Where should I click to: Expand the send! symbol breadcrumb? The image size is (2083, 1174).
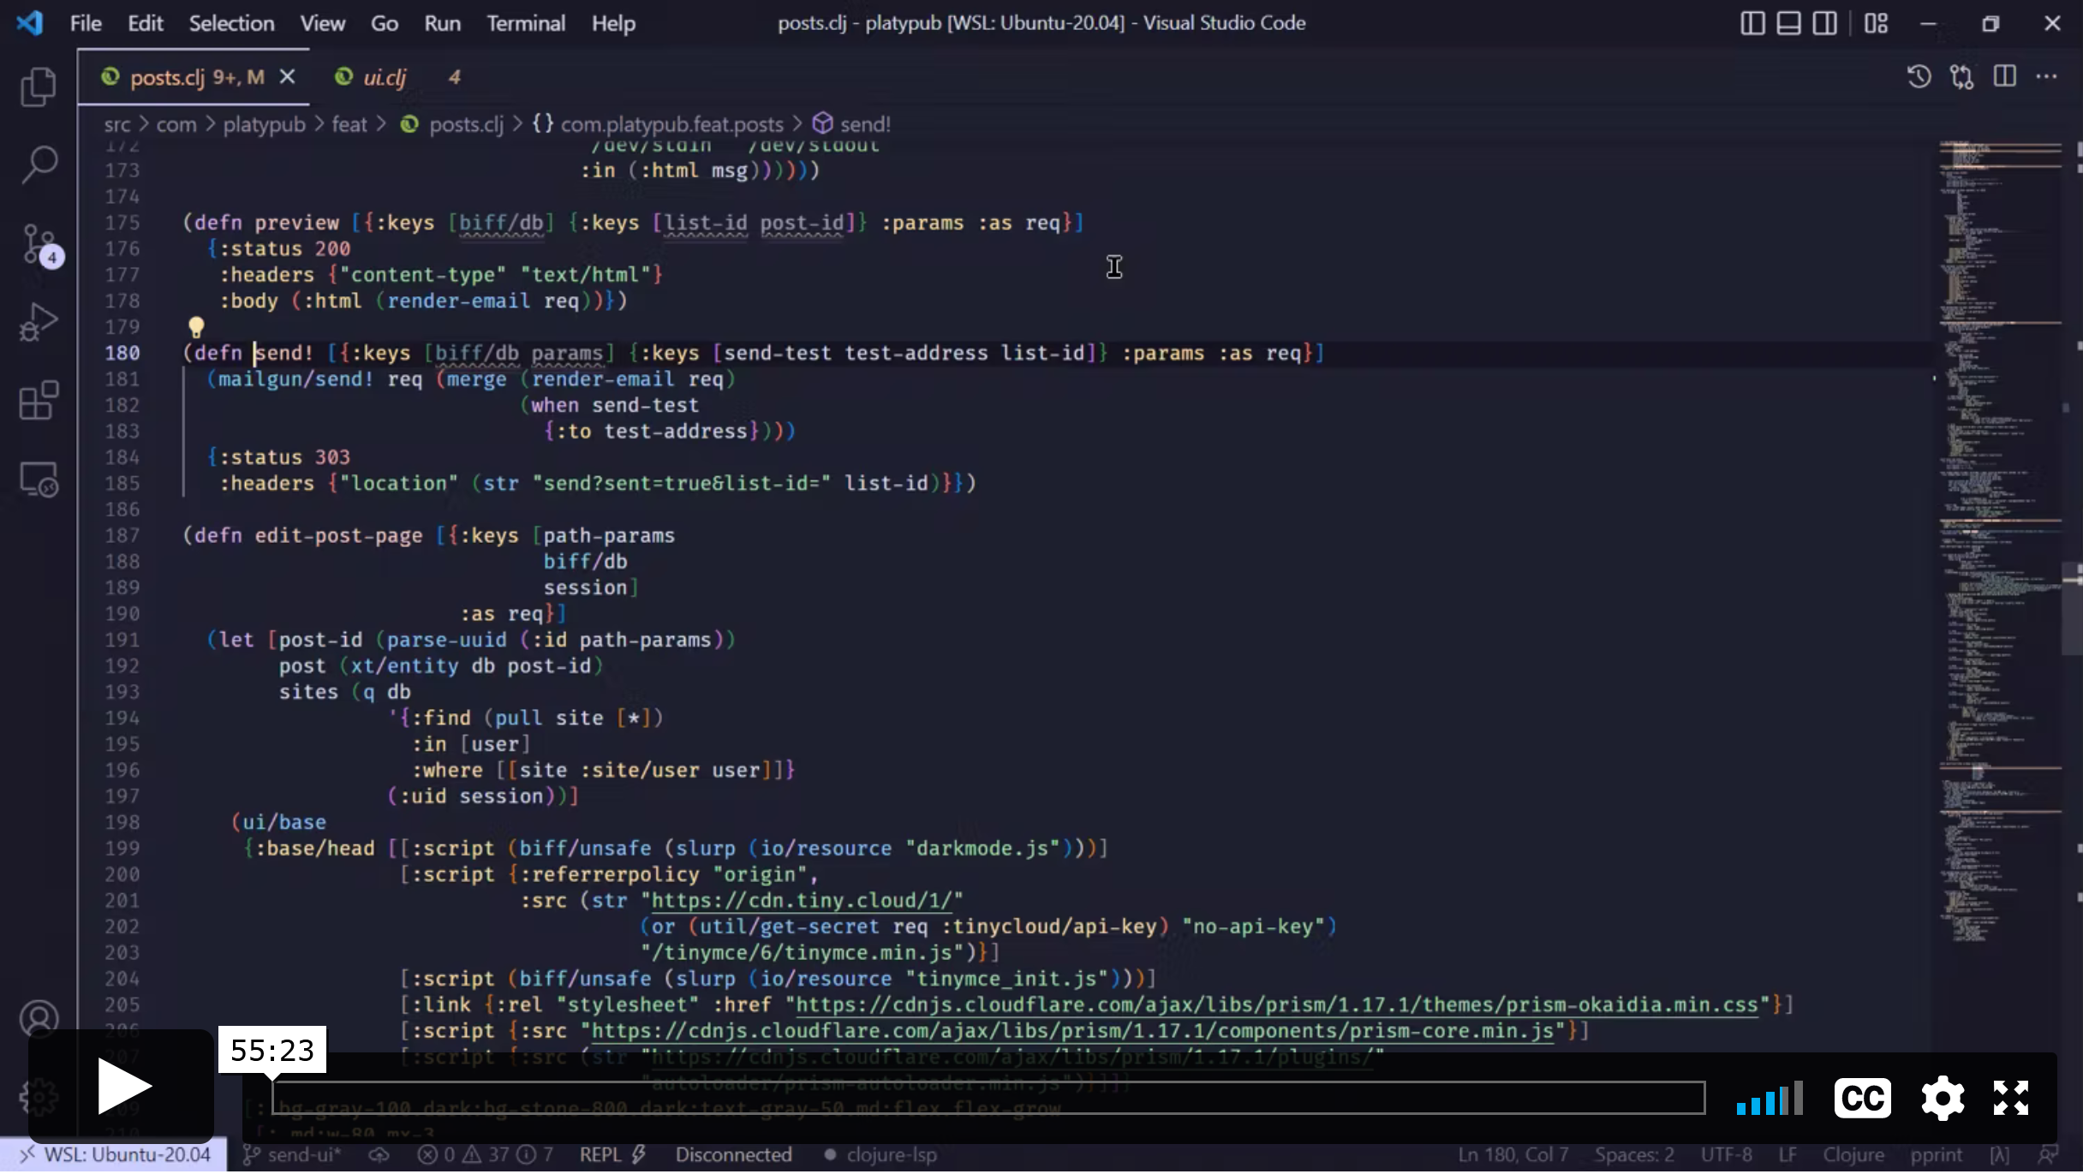(865, 124)
